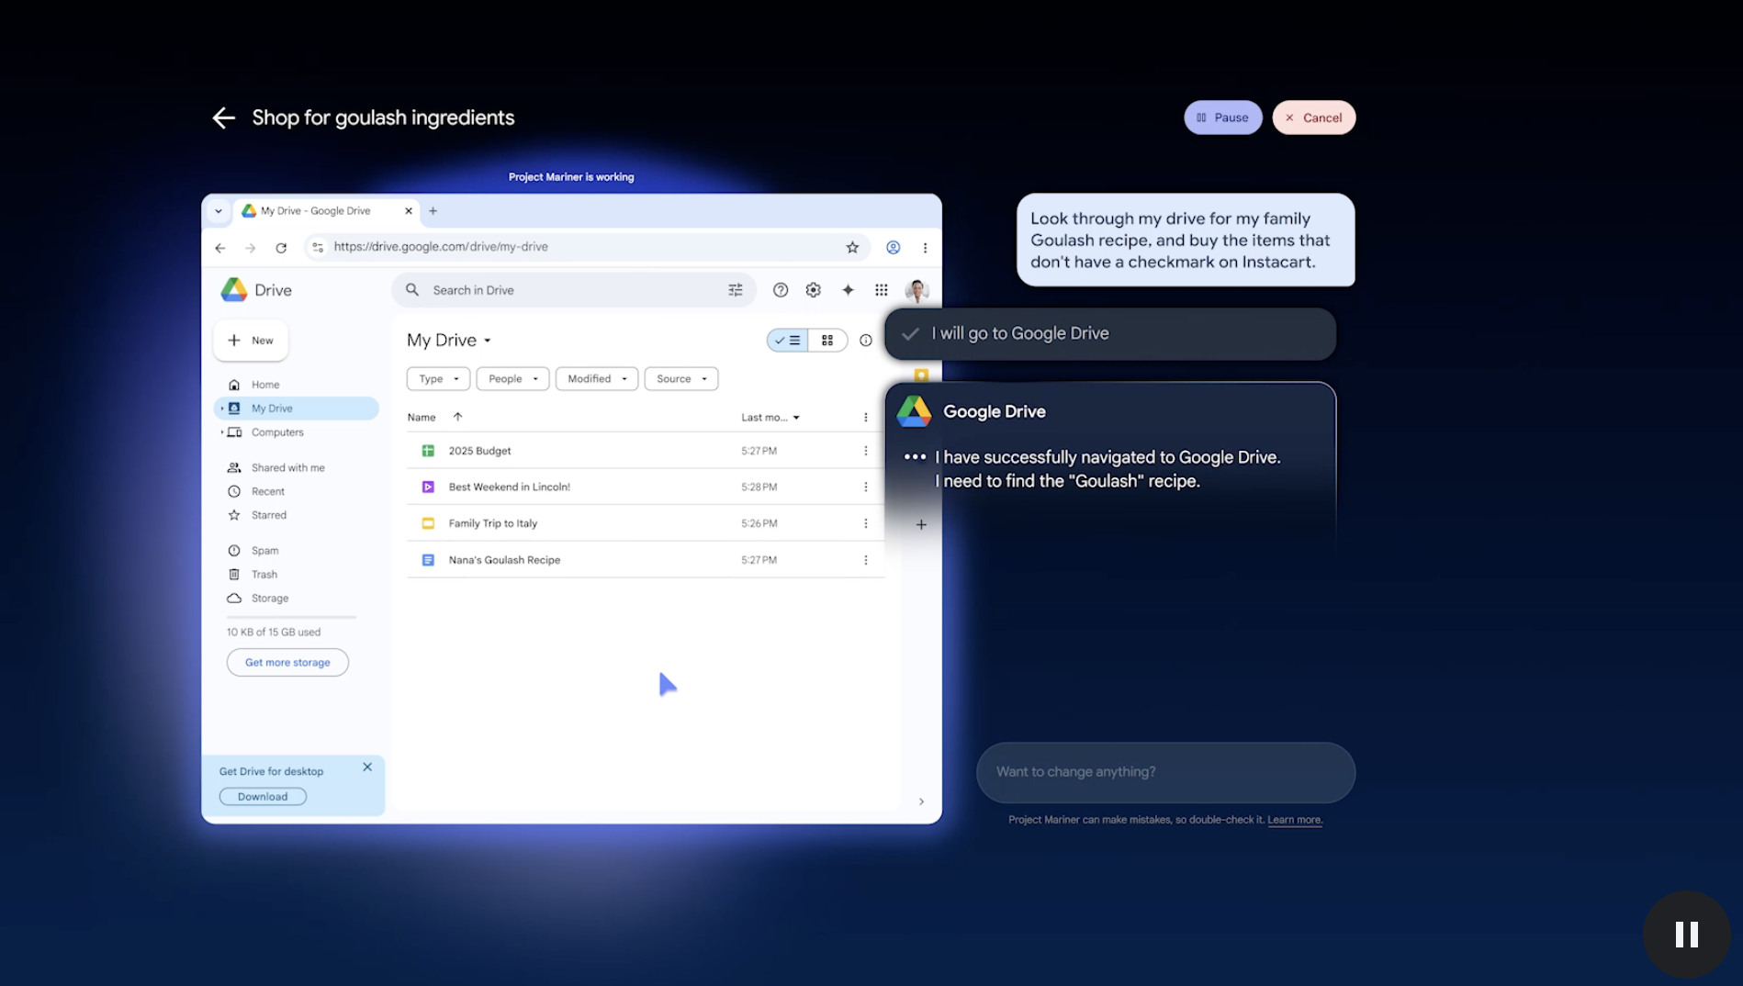Dismiss the Get Drive for desktop banner

(x=367, y=768)
